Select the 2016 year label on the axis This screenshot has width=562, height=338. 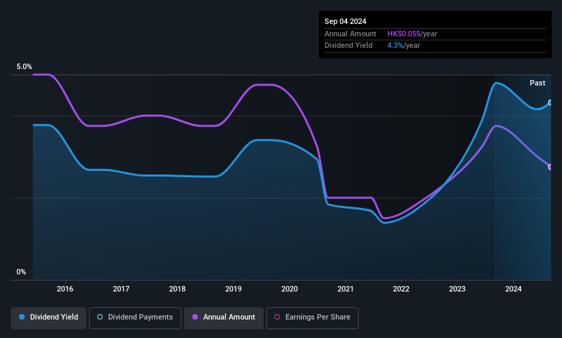click(66, 289)
